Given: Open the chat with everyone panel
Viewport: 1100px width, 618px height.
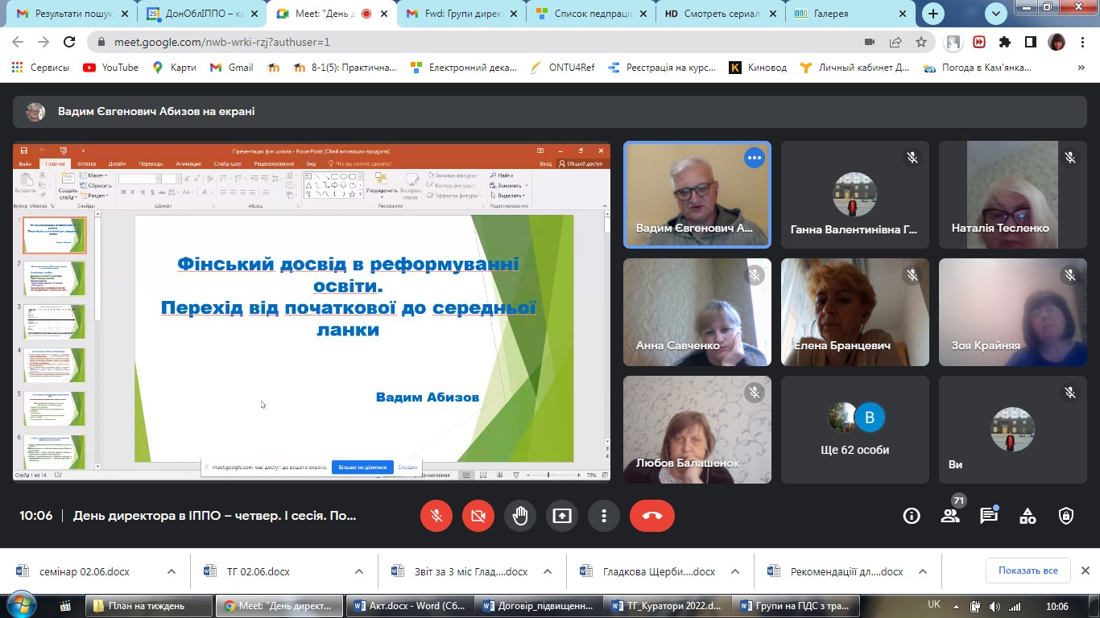Looking at the screenshot, I should (989, 516).
